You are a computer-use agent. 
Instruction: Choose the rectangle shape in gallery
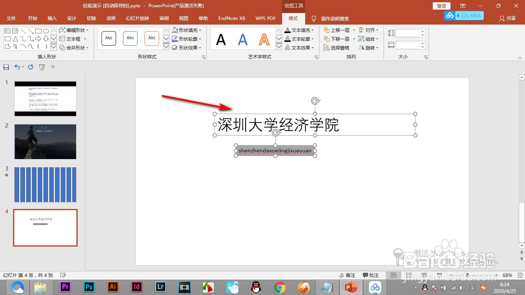[x=38, y=31]
